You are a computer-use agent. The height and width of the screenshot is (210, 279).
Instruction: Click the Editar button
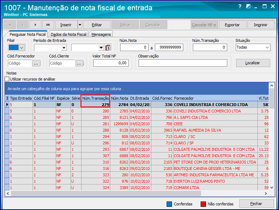tap(97, 25)
